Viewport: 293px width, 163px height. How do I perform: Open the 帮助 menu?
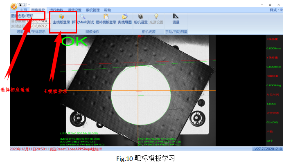point(108,10)
